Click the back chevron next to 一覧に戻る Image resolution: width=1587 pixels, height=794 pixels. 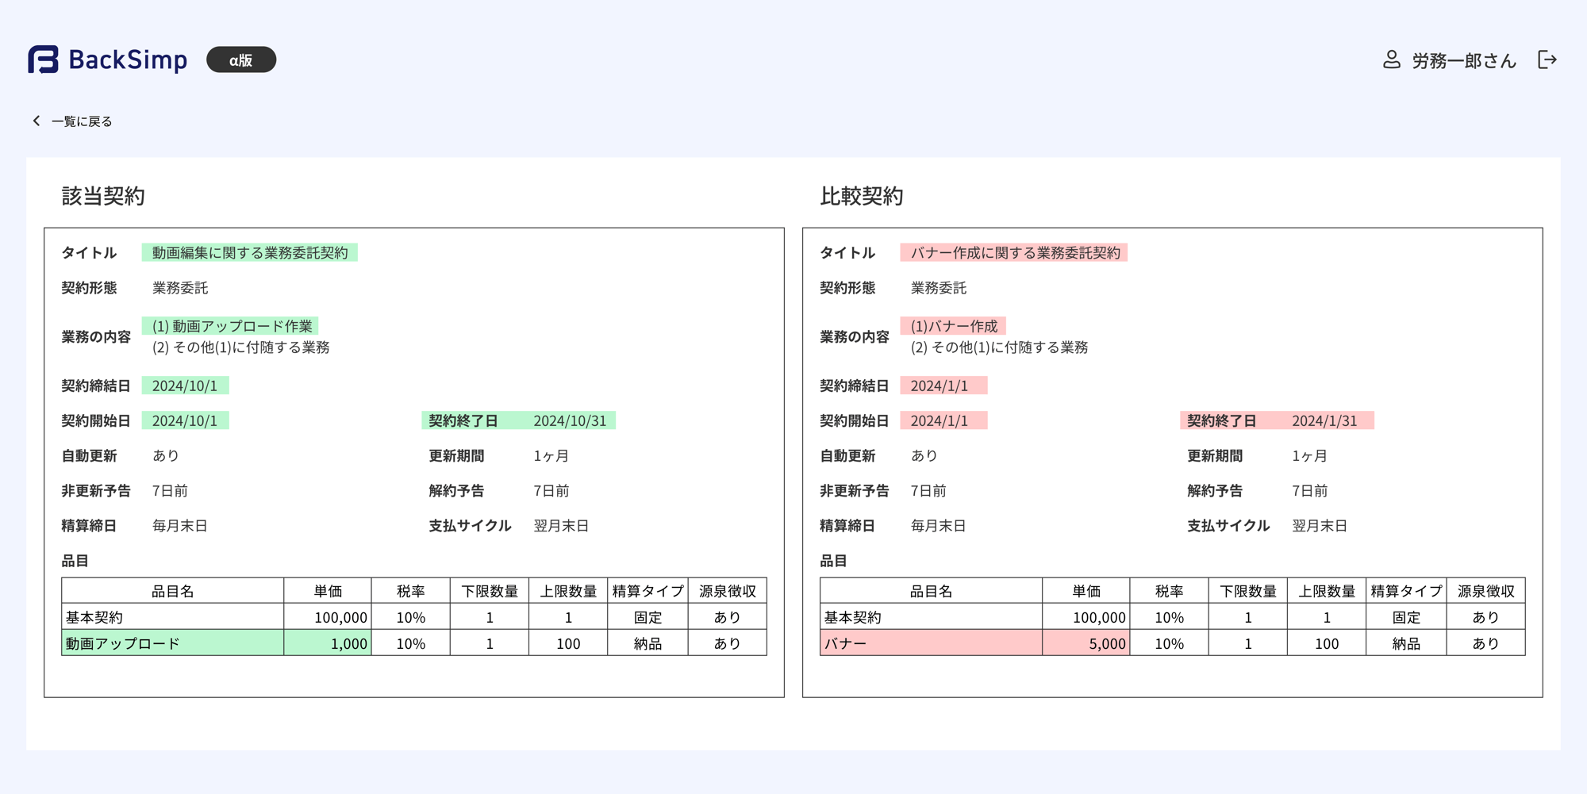35,121
